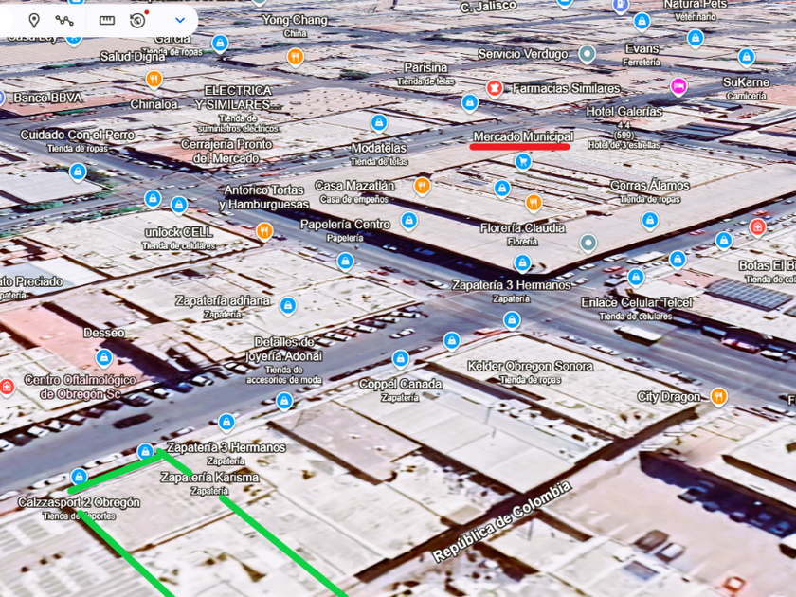Viewport: 796px width, 597px height.
Task: Open the ruler measure tool
Action: coord(106,20)
